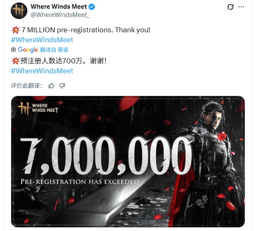Image resolution: width=258 pixels, height=231 pixels.
Task: Click the Google logo in translation credit
Action: coord(28,50)
